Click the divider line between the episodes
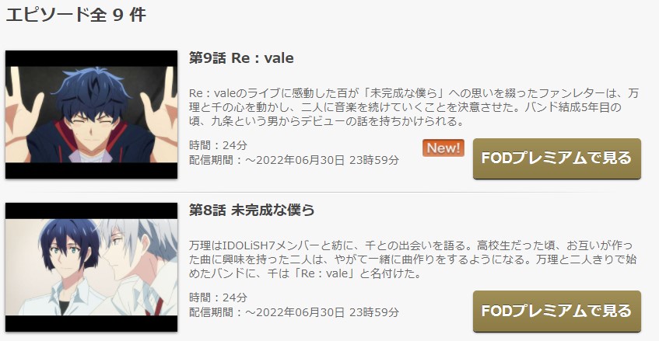659x341 pixels. point(324,192)
